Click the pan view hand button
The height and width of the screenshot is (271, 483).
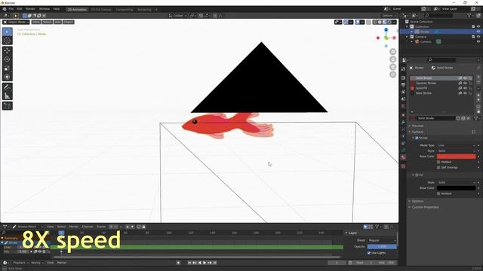(x=392, y=59)
